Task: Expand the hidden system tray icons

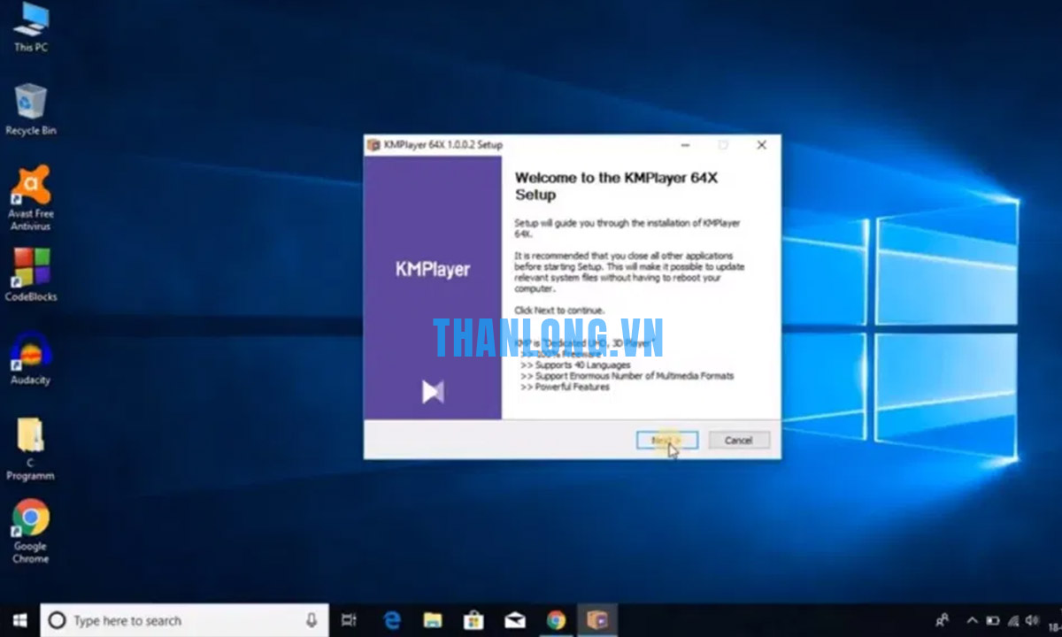Action: (x=973, y=620)
